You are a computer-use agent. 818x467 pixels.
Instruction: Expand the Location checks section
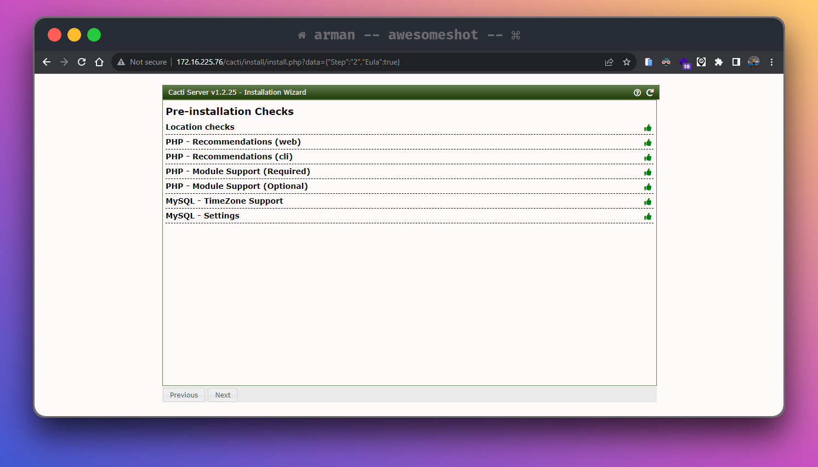click(x=200, y=127)
